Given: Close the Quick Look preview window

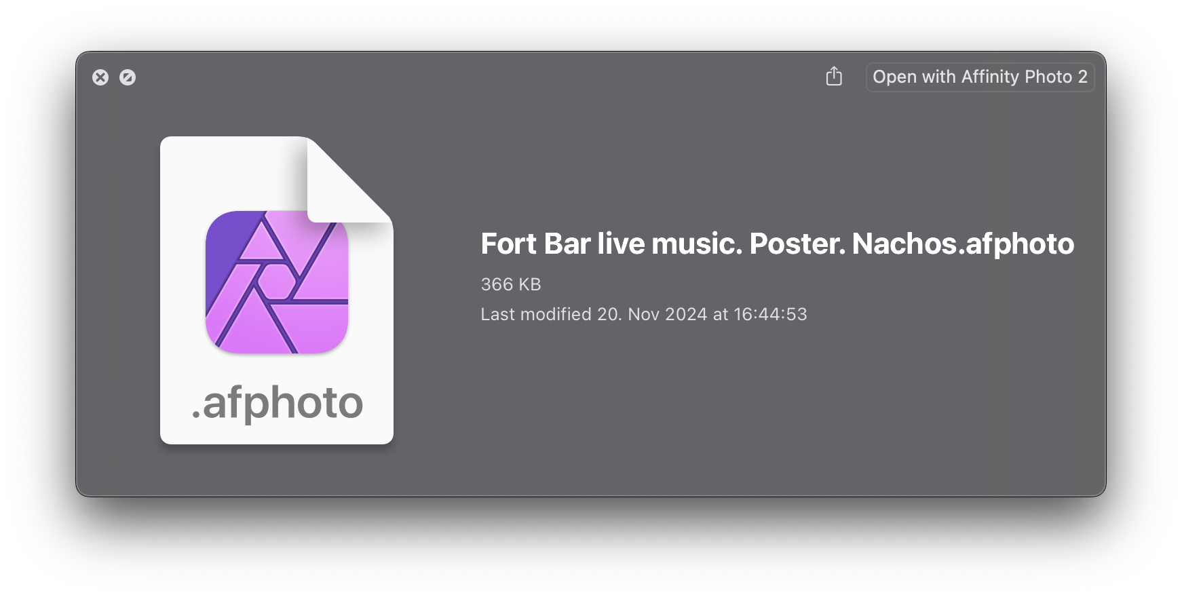Looking at the screenshot, I should 100,77.
